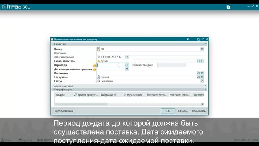259x146 pixels.
Task: Click the Дополнительно button
Action: (64, 111)
